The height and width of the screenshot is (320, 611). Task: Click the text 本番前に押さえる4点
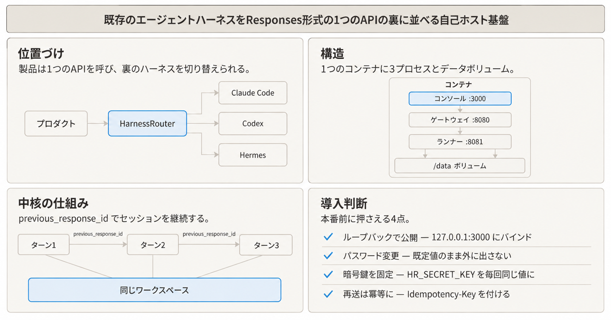pyautogui.click(x=365, y=220)
